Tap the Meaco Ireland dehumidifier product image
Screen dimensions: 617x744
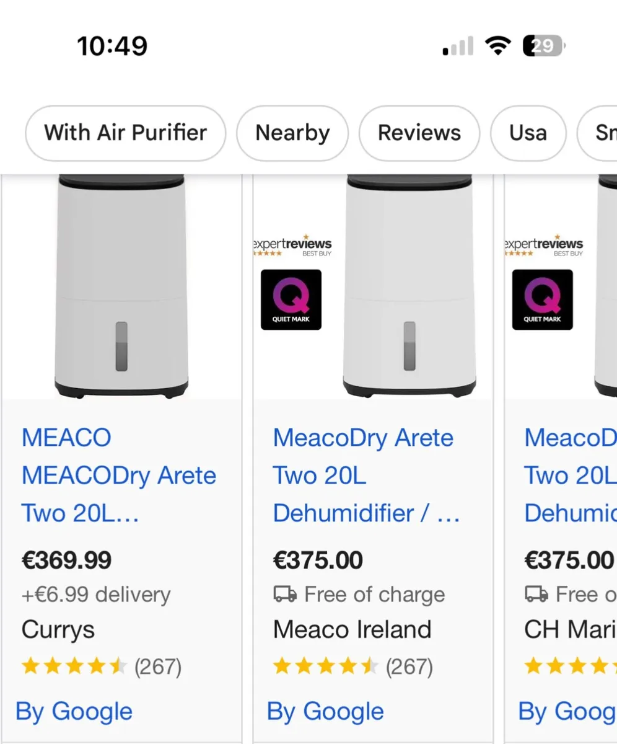(x=409, y=285)
